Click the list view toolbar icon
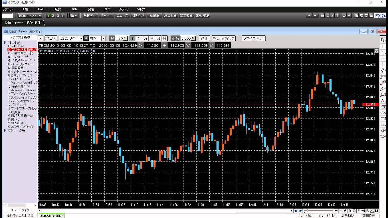This screenshot has width=388, height=218. pyautogui.click(x=327, y=15)
